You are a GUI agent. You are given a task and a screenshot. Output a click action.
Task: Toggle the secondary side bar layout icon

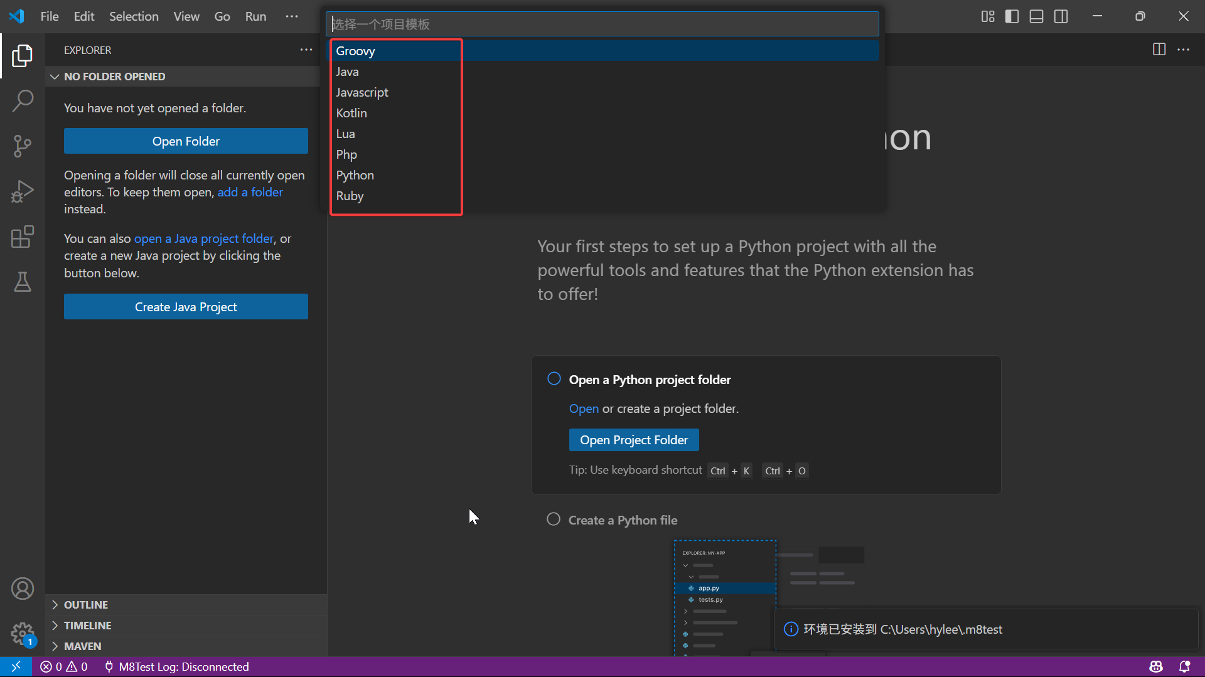pyautogui.click(x=1061, y=16)
